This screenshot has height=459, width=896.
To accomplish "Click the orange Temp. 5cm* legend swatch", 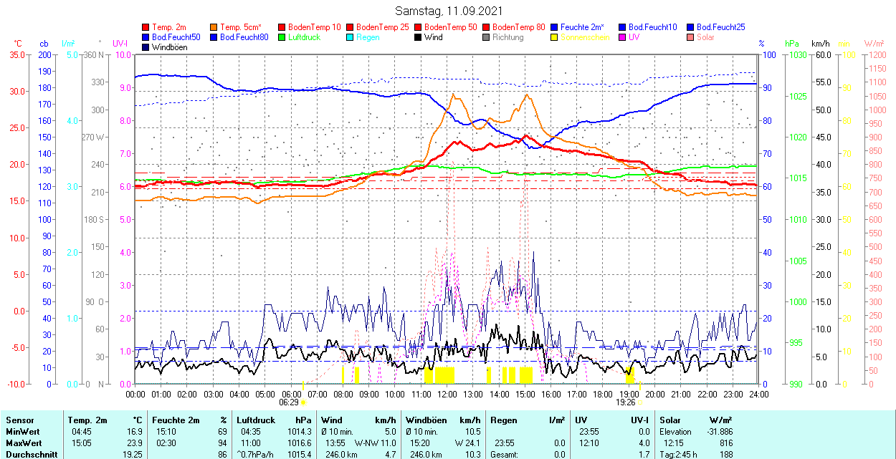I will (x=214, y=27).
